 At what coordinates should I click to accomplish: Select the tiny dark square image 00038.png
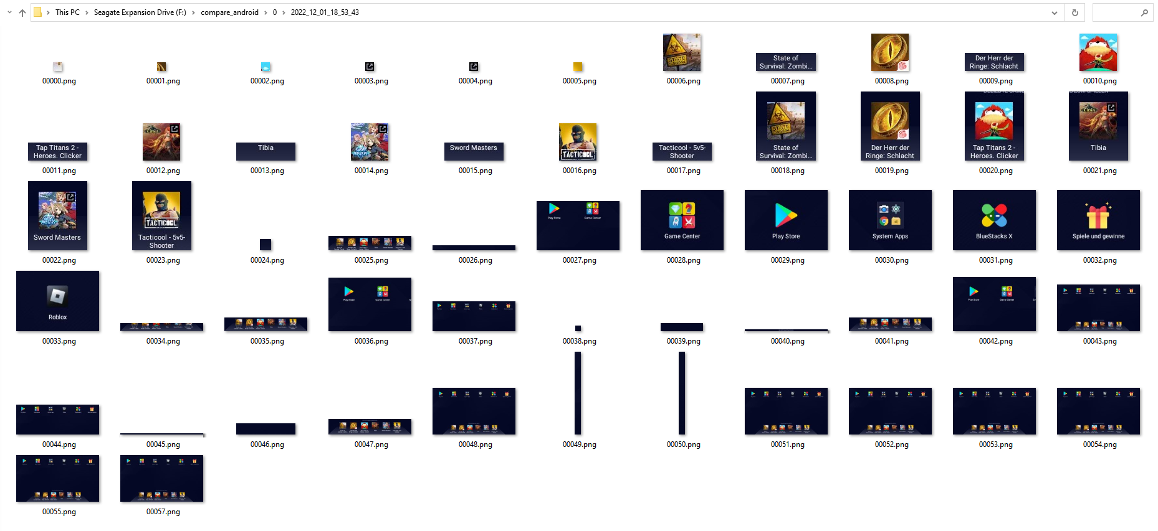coord(578,328)
